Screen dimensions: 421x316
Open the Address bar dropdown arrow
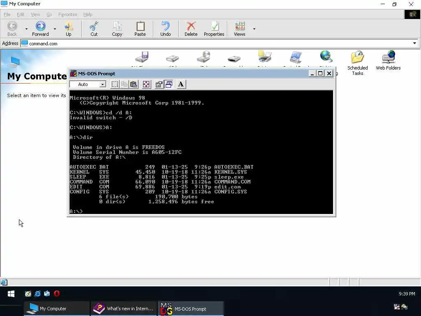(x=414, y=43)
